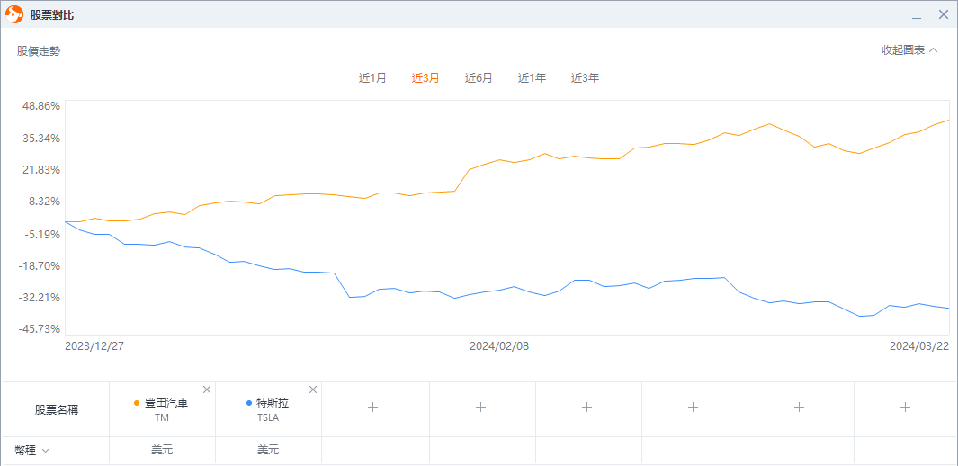Add stock in the last plus slot
Viewport: 958px width, 466px height.
pyautogui.click(x=906, y=407)
